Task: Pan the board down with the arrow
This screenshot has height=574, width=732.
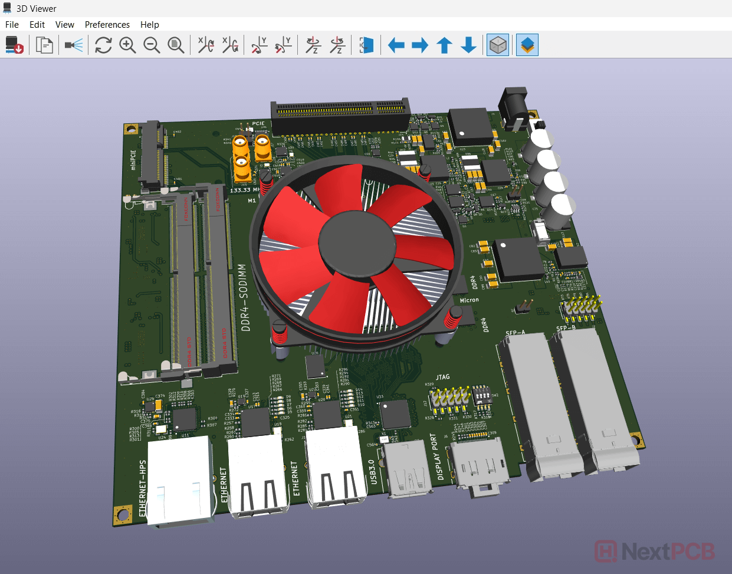Action: (x=468, y=45)
